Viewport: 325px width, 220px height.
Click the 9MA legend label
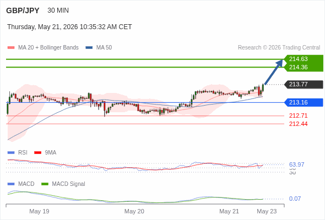[x=51, y=153]
